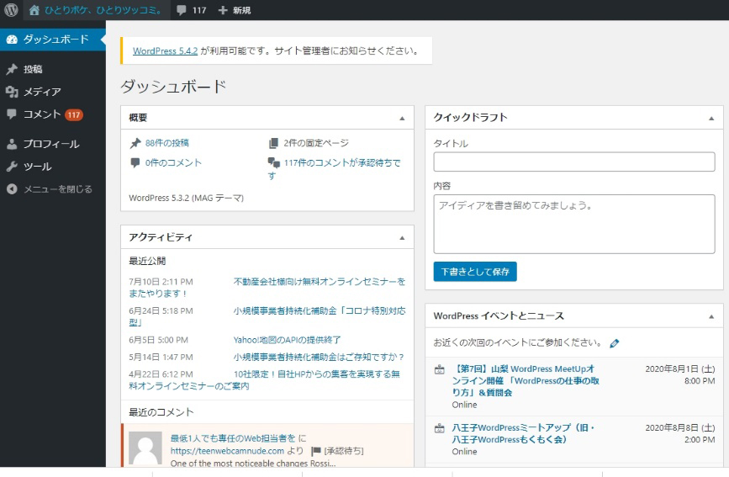Open post 小規模事業者持続化補助金はご存知ですか？
The width and height of the screenshot is (729, 477).
coord(319,357)
